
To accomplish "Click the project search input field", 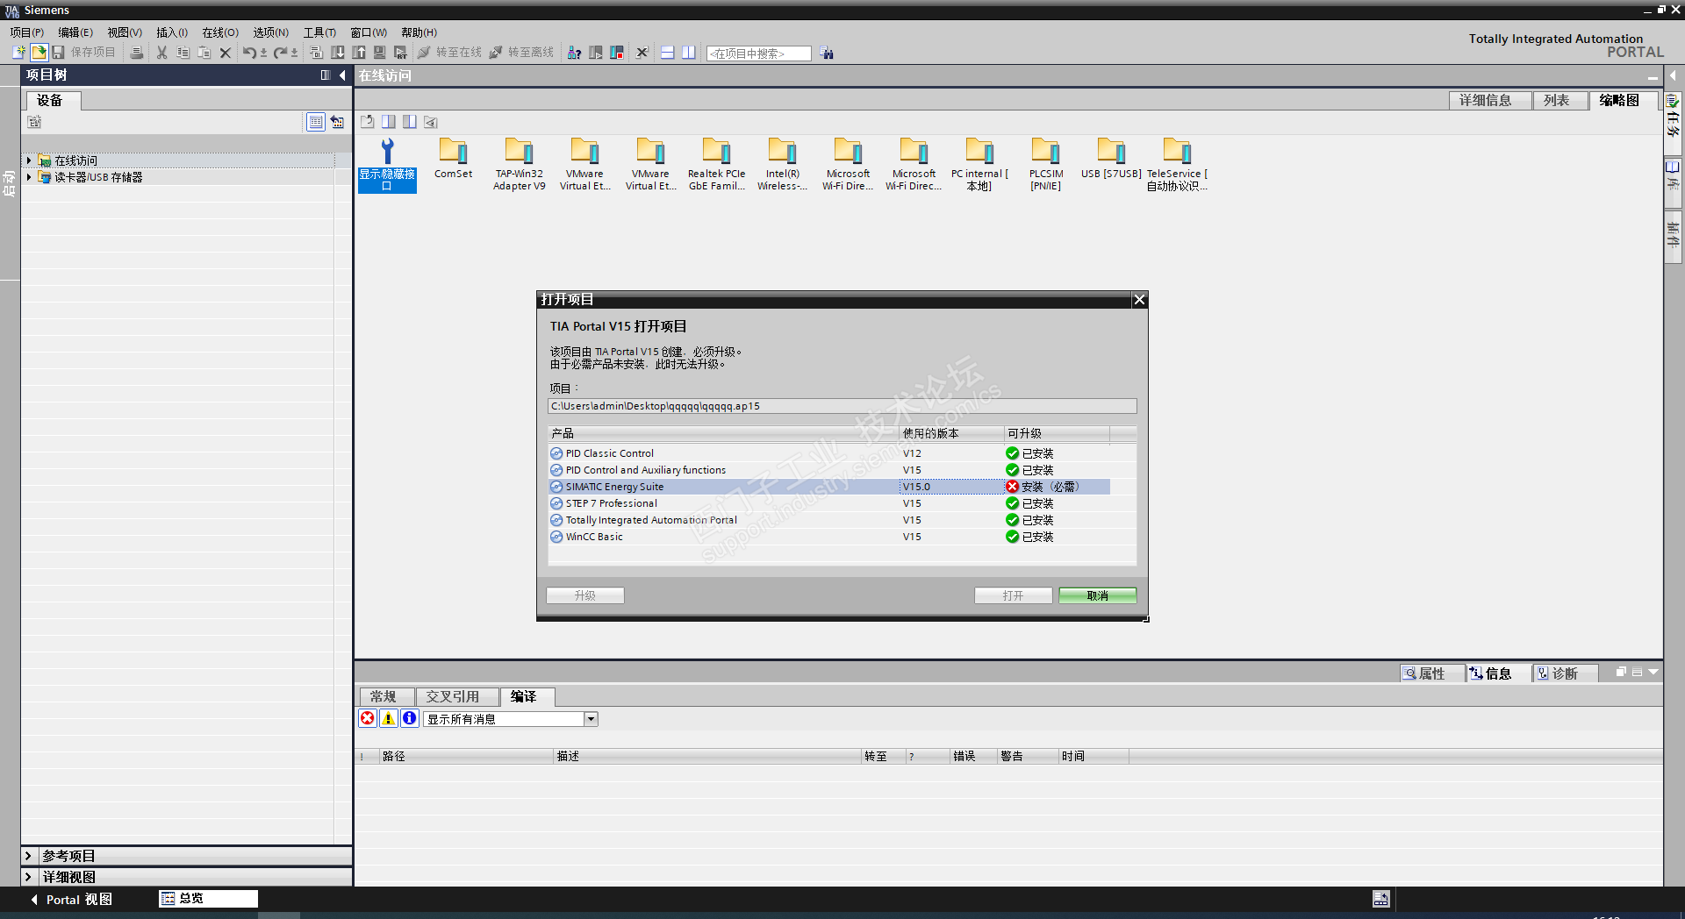I will coord(759,53).
